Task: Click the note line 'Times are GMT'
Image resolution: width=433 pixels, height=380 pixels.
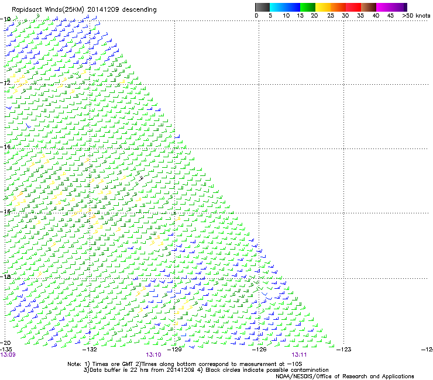Action: pyautogui.click(x=113, y=364)
